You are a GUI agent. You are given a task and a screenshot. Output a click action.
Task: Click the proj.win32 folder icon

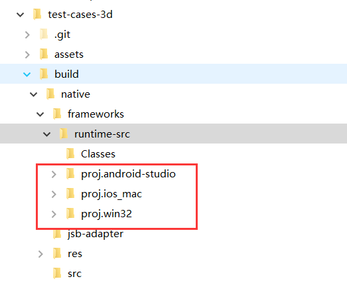coord(70,213)
